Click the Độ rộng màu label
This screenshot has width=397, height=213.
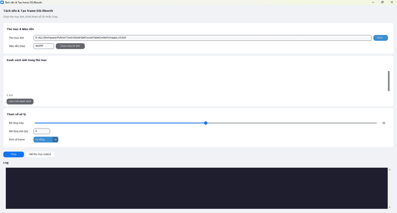[x=16, y=123]
